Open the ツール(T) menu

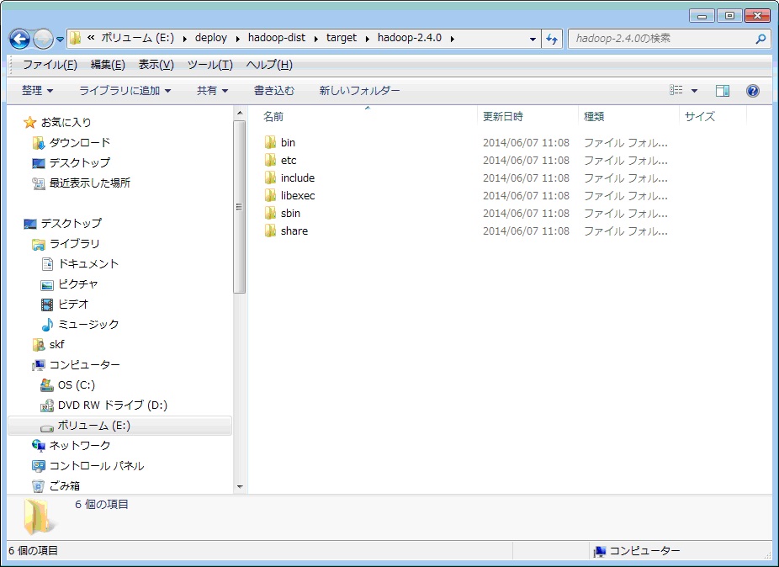[209, 65]
